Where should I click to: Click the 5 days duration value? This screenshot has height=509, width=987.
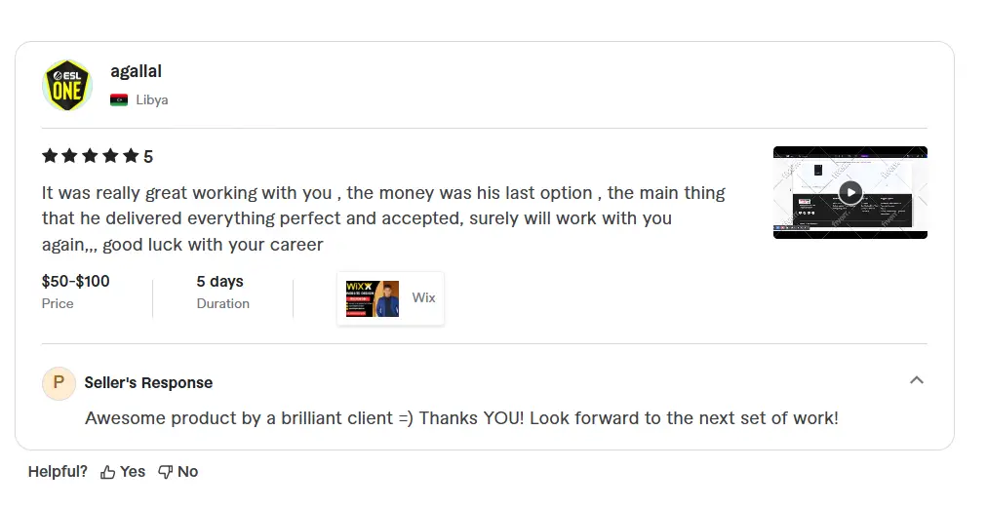point(219,282)
